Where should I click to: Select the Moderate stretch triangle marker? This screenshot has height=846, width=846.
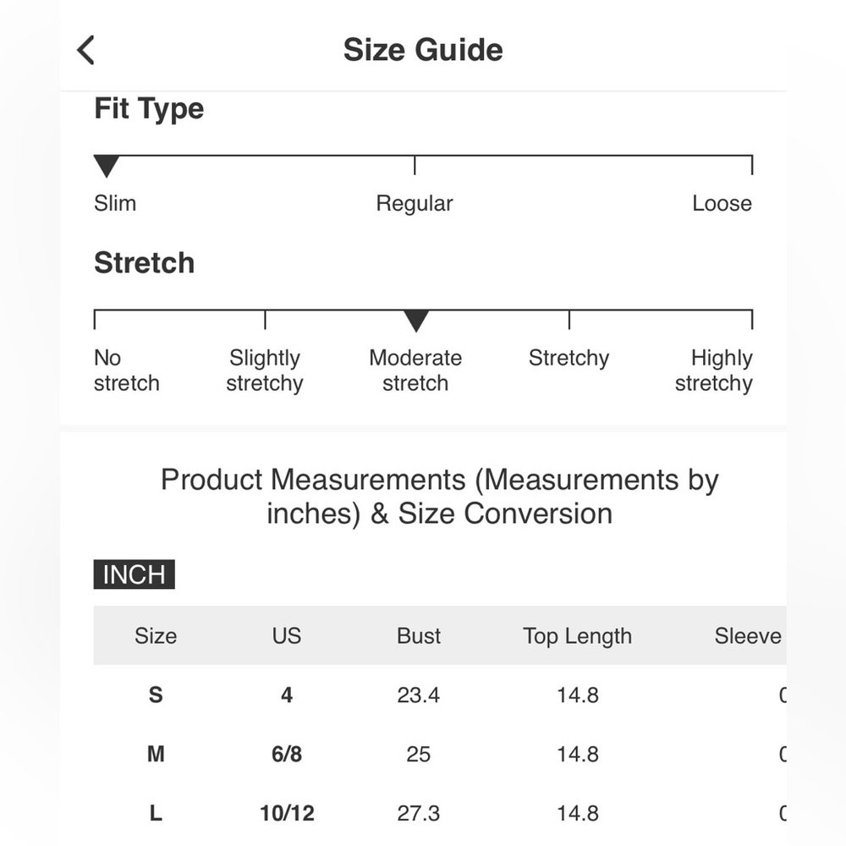coord(416,321)
